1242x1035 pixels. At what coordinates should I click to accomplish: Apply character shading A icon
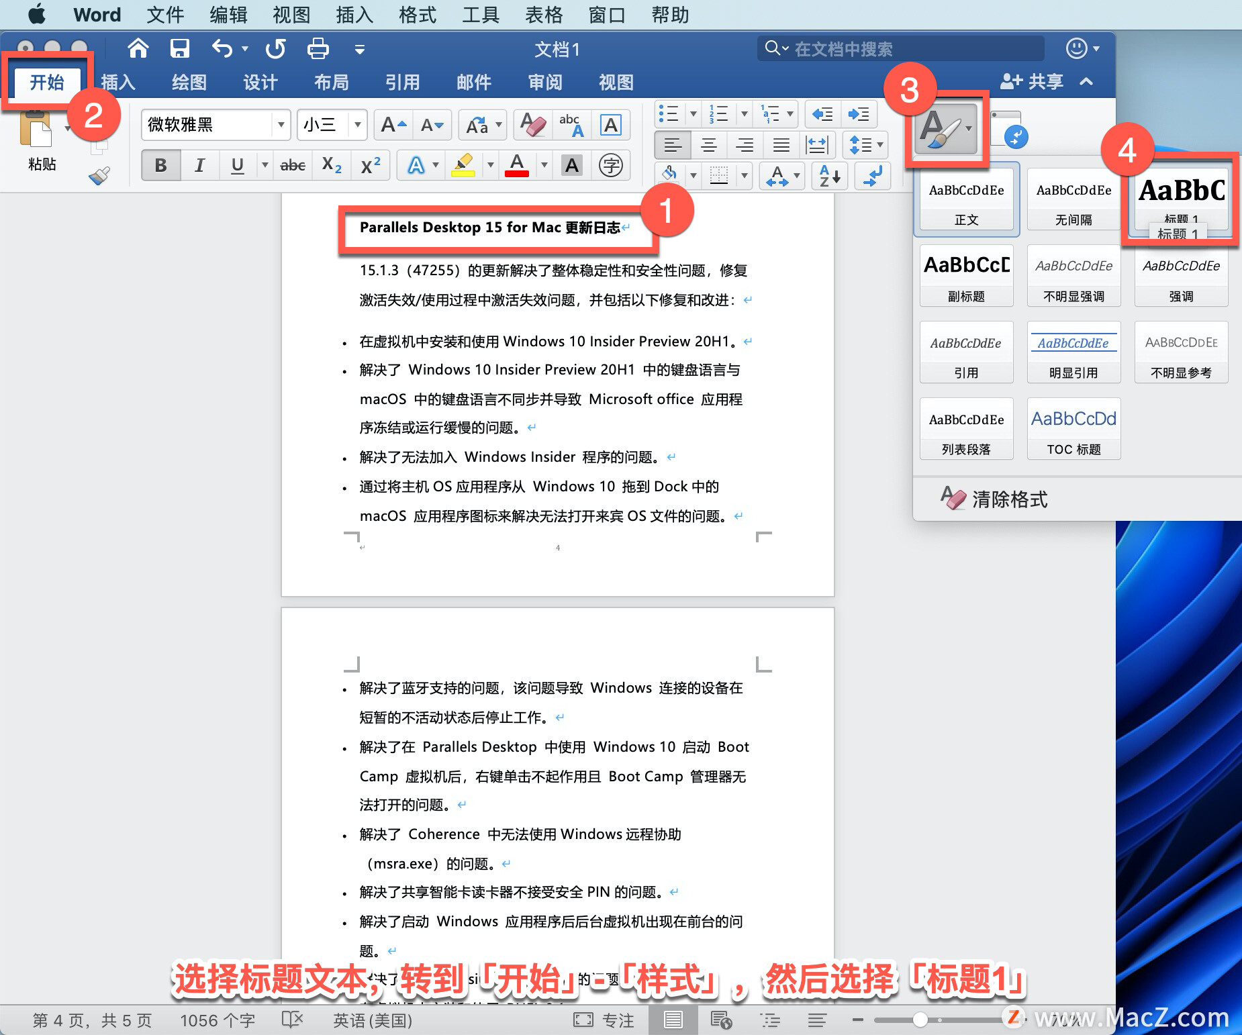pos(572,165)
